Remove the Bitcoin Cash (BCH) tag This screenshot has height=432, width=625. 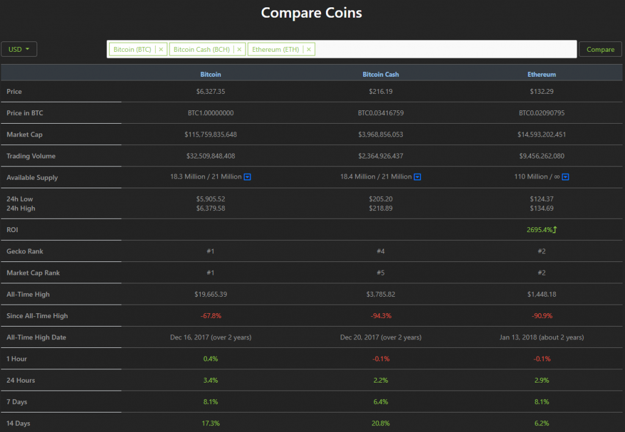coord(239,49)
